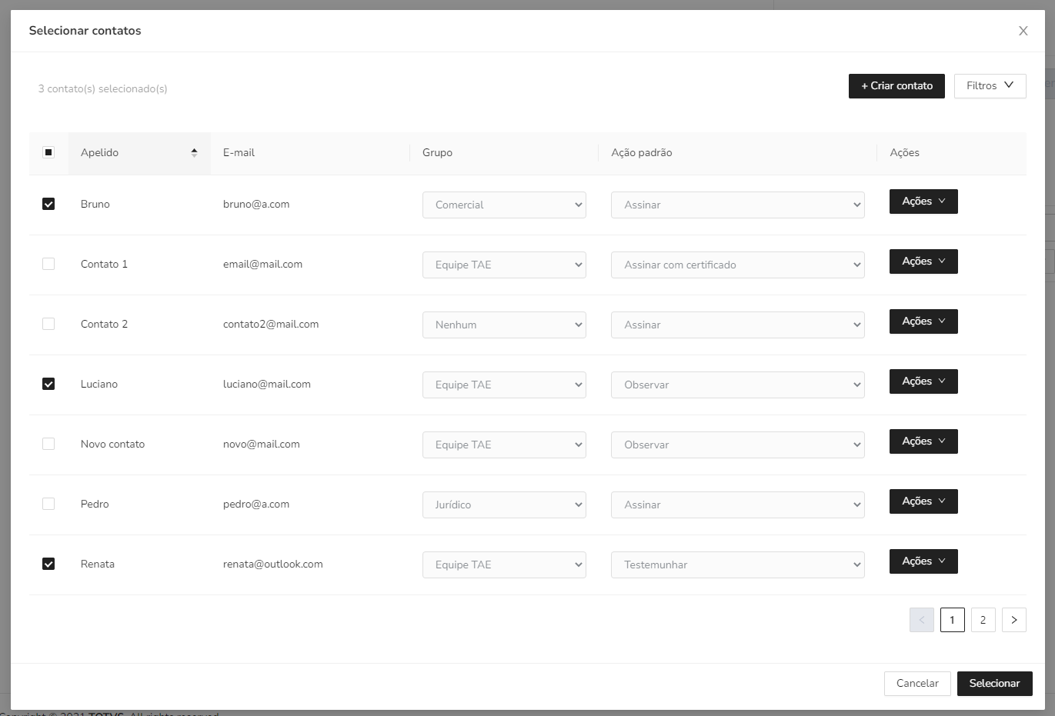Check the Pedro contact checkbox
Image resolution: width=1055 pixels, height=716 pixels.
click(x=48, y=505)
